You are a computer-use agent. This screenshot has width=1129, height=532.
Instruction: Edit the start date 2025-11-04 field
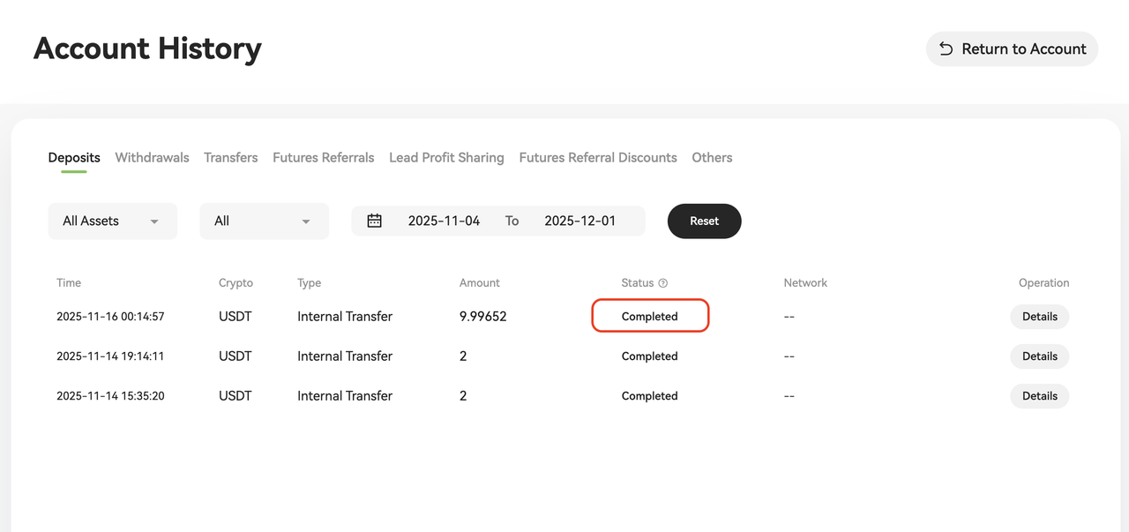click(444, 221)
